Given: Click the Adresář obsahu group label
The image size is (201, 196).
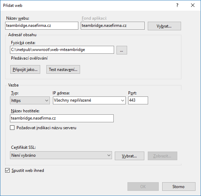Looking at the screenshot, I should (22, 35).
